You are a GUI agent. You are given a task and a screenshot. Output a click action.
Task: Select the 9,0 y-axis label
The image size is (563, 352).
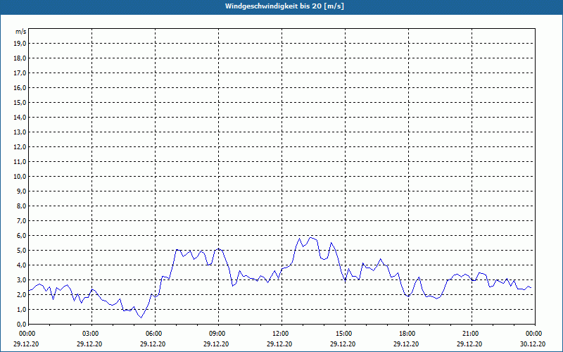(21, 191)
